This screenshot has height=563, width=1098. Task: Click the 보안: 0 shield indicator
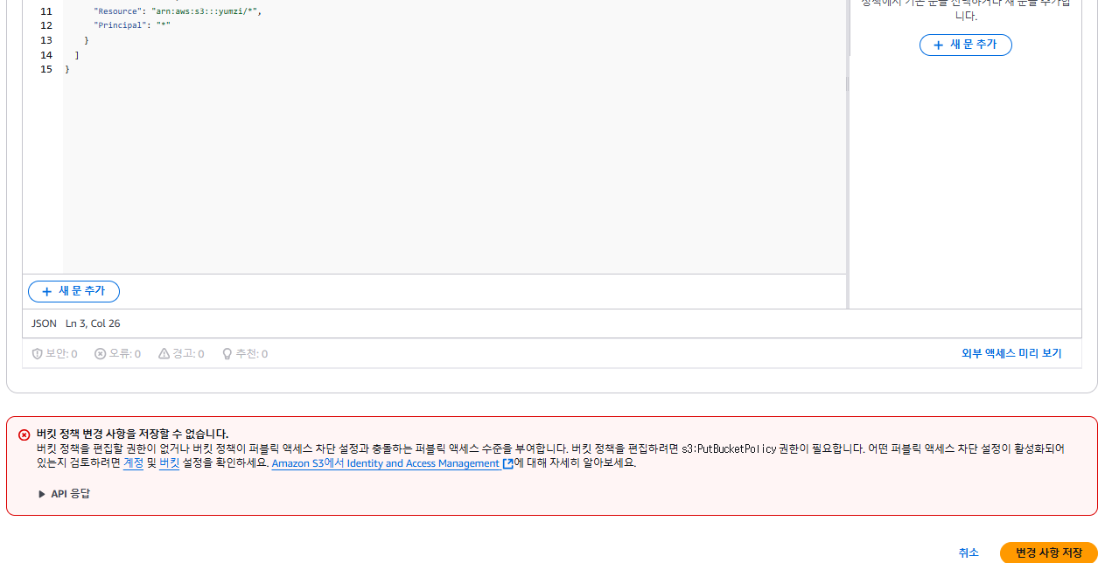[x=54, y=354]
